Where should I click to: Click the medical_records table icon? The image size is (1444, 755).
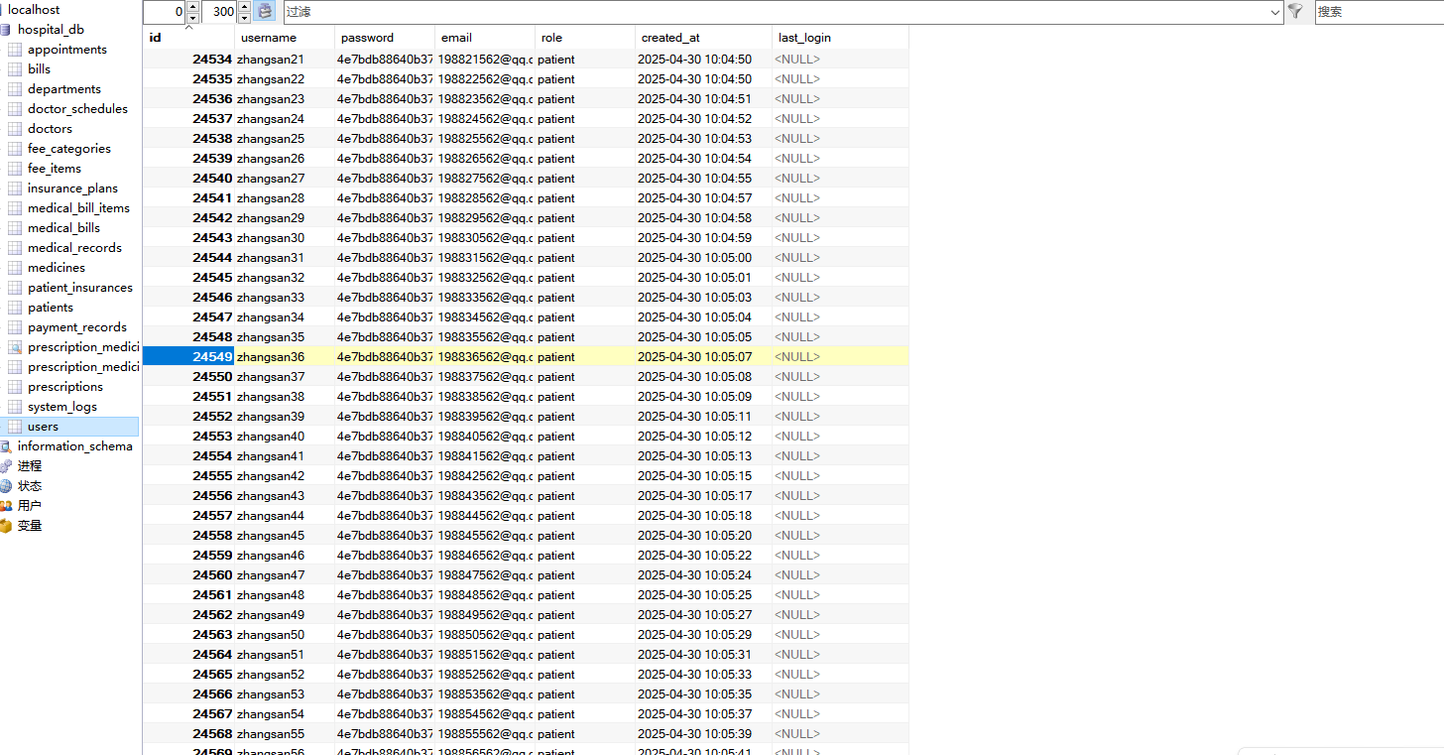(x=15, y=248)
